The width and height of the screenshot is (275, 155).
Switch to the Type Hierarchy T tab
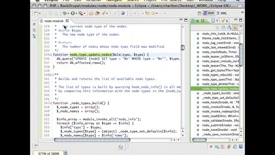215,21
